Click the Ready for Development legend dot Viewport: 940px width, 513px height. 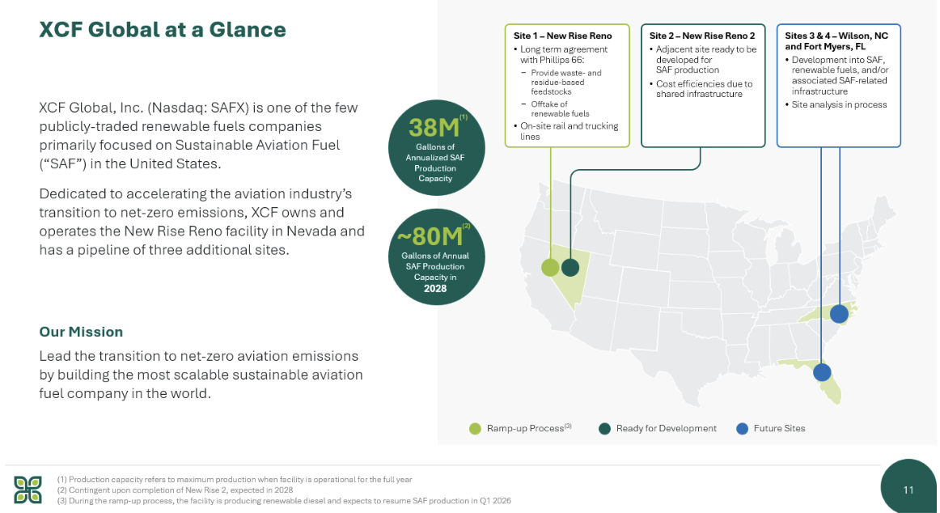tap(604, 428)
